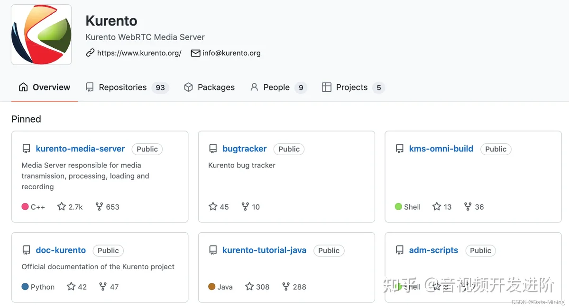Image resolution: width=569 pixels, height=308 pixels.
Task: Click the fork icon showing 288 forks
Action: pos(286,286)
